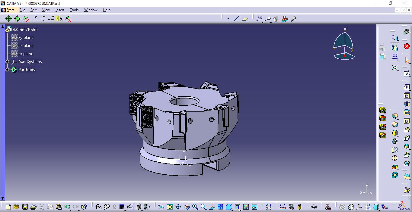
Task: Click the Zoom In magnifier
Action: (x=195, y=207)
